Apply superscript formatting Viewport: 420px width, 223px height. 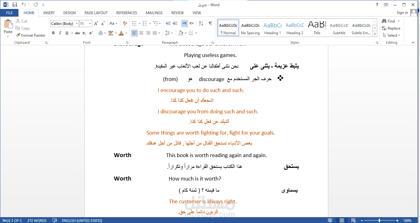91,33
